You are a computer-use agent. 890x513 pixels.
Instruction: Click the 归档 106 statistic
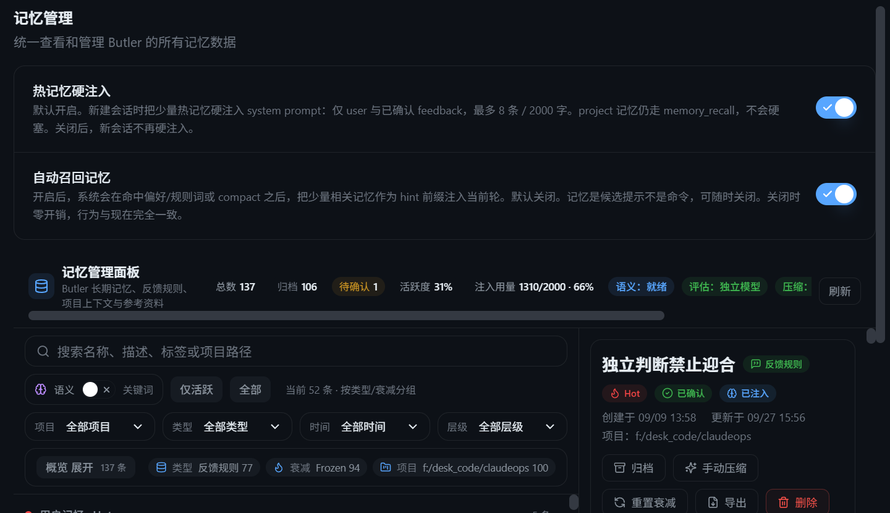[297, 287]
